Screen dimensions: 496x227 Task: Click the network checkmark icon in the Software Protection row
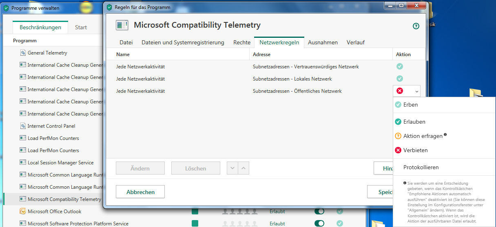pyautogui.click(x=340, y=224)
